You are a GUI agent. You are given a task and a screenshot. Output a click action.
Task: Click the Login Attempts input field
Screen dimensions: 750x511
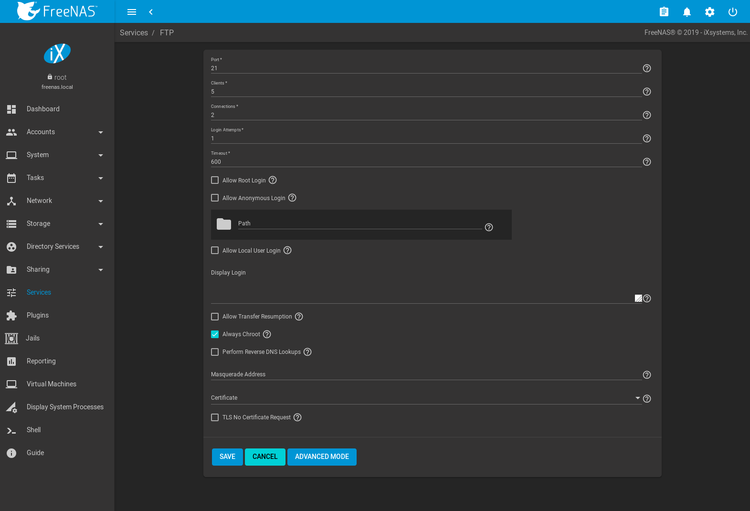426,138
